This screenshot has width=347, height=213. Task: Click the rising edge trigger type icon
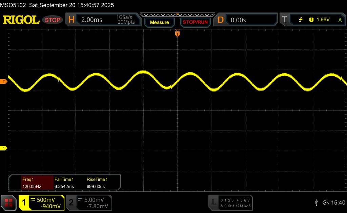[301, 20]
